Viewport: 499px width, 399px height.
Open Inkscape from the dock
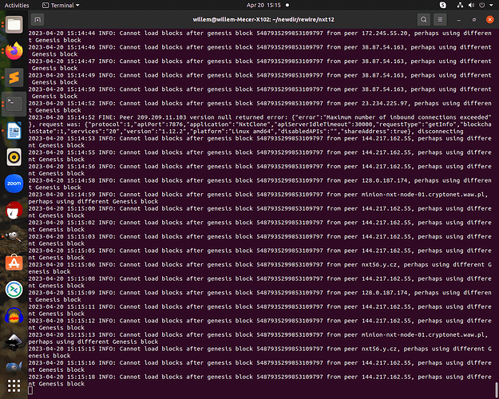tap(14, 342)
